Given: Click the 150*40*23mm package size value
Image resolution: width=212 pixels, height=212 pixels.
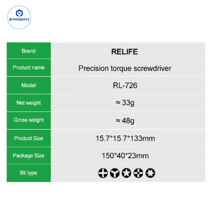Looking at the screenshot, I should tap(125, 156).
